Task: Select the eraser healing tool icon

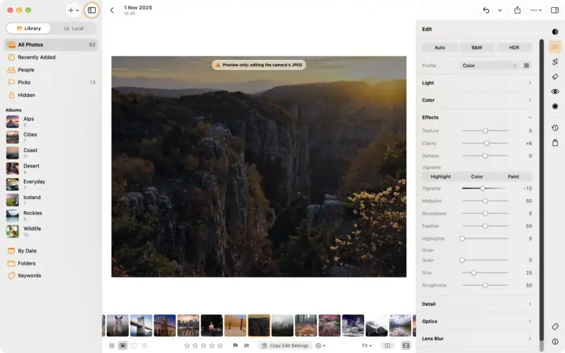Action: [x=555, y=77]
